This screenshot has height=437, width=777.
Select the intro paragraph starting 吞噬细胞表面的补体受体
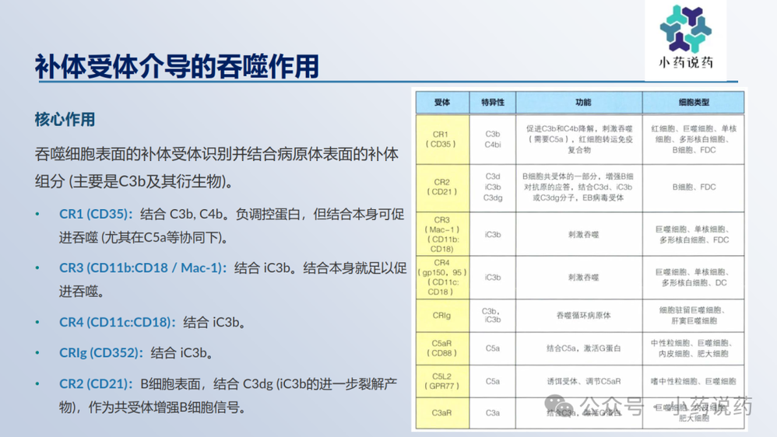216,168
